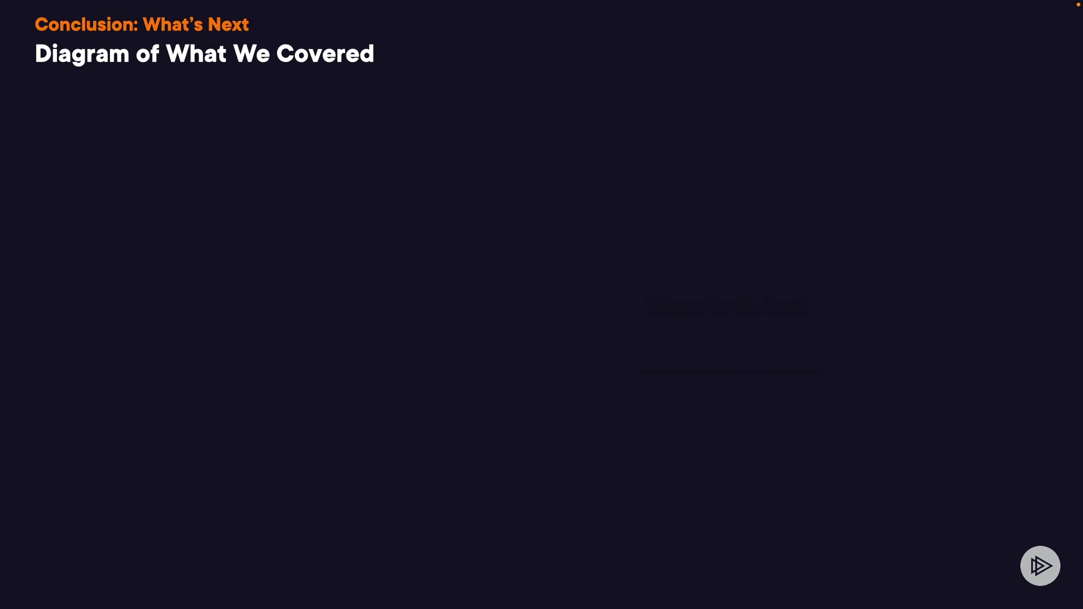Click the gray circle around the play logo

click(1040, 566)
